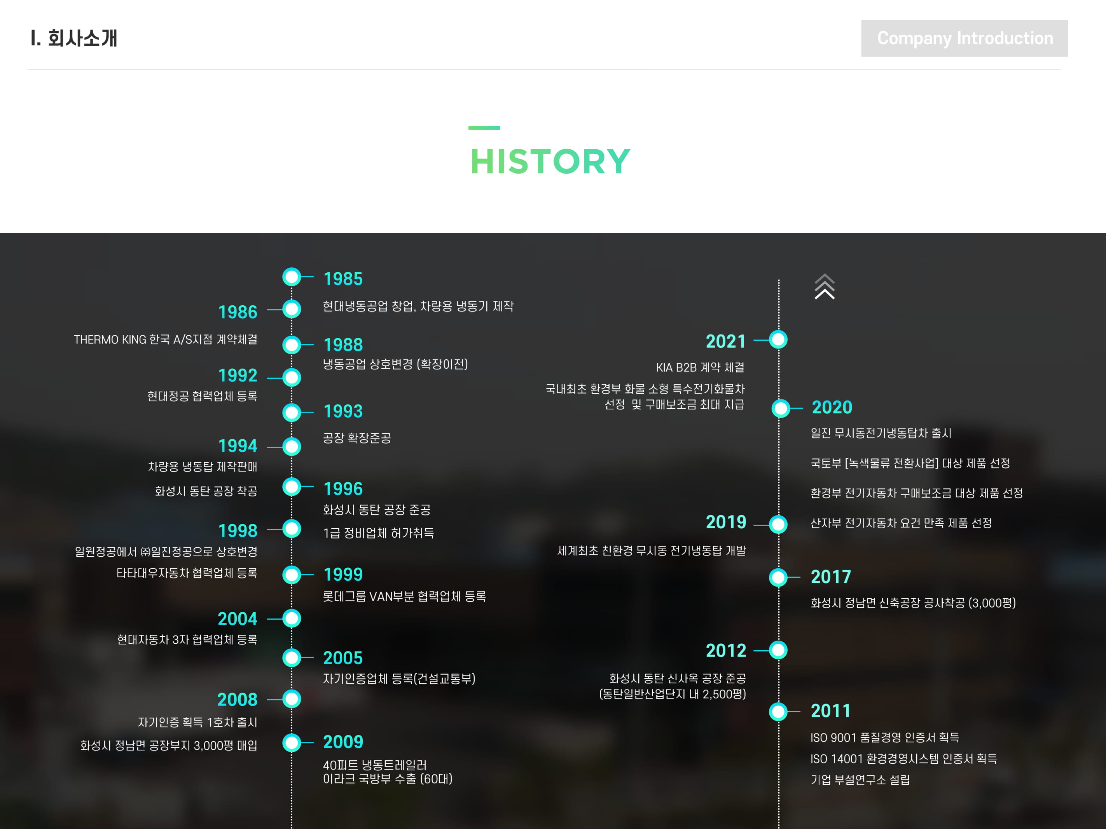Click the 2009 timeline circle
Screen dimensions: 1106x829
[292, 743]
